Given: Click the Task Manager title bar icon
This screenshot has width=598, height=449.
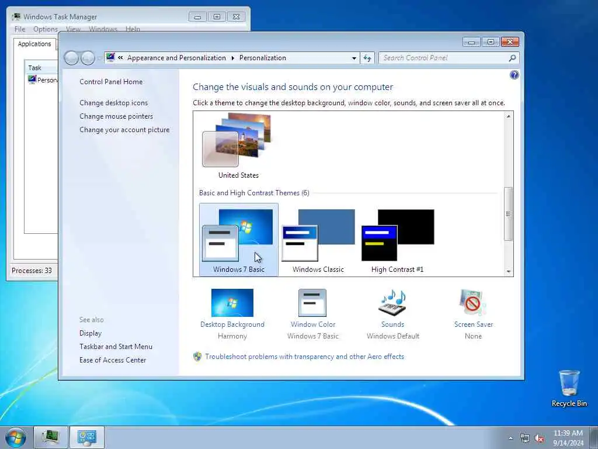Looking at the screenshot, I should pyautogui.click(x=16, y=17).
